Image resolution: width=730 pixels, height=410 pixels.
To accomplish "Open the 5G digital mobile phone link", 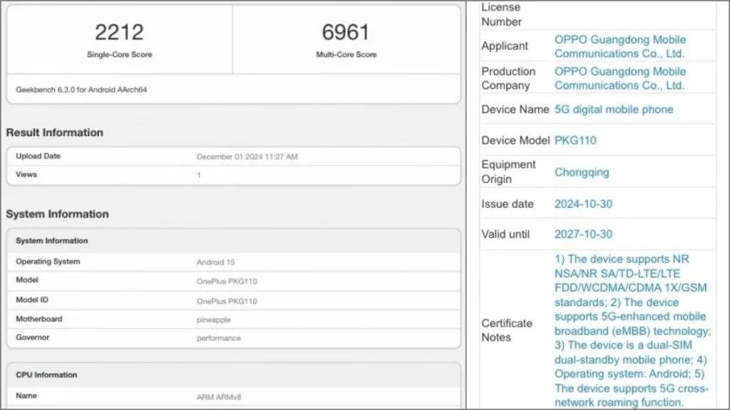I will coord(614,109).
